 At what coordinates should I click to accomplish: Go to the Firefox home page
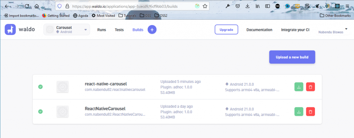[37, 6]
